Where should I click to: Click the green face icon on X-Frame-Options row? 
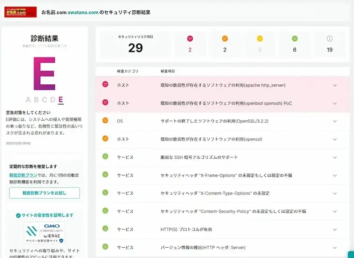click(105, 175)
